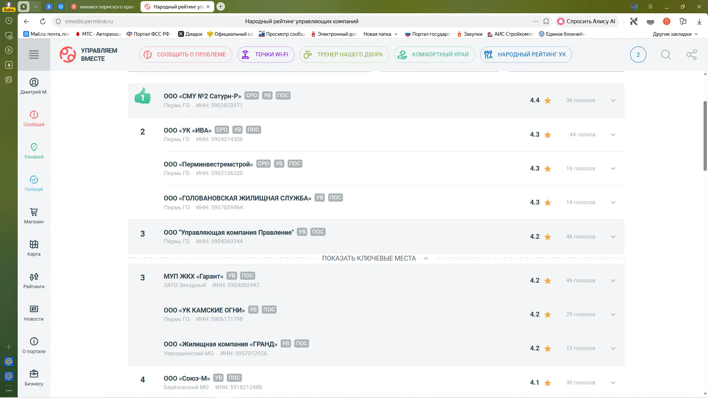Viewport: 708px width, 398px height.
Task: Collapse ПОКАЗАТЬ КЛЮЧЕВЫЕ МЕСТА section
Action: [375, 258]
